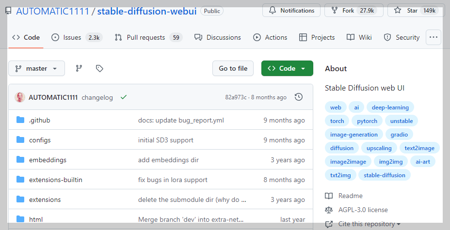Open the Actions tab
This screenshot has width=450, height=230.
(x=270, y=37)
